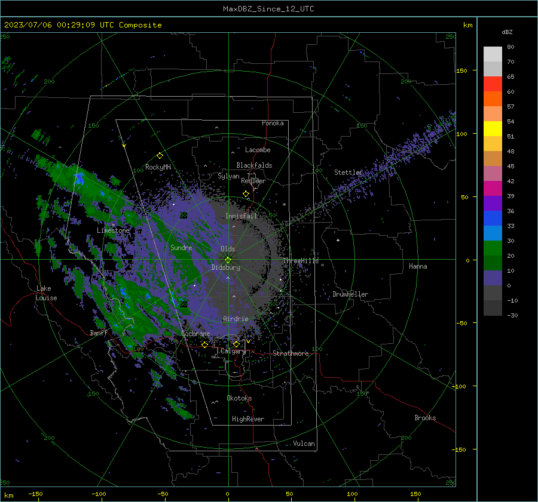Click the yellow diamond marker above Calgary label
Viewport: 538px width, 502px height.
coord(236,344)
